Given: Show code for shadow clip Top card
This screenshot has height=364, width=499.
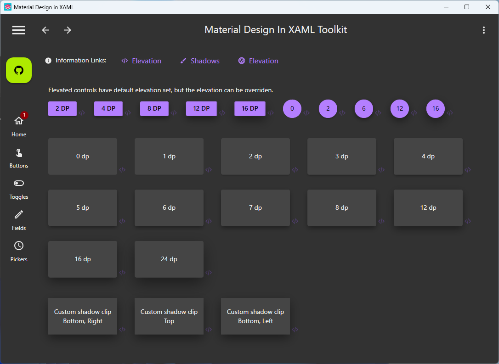Looking at the screenshot, I should point(209,330).
